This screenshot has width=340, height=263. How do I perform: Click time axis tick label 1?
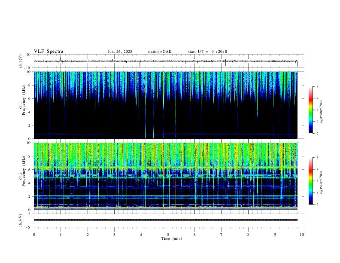pos(61,235)
